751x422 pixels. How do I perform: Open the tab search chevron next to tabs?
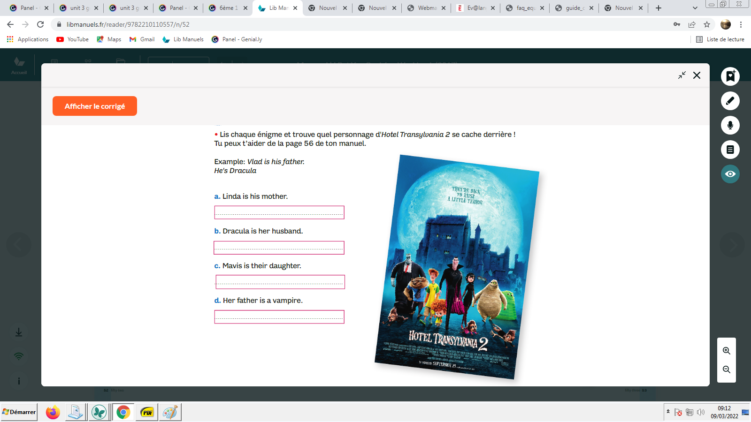click(694, 8)
